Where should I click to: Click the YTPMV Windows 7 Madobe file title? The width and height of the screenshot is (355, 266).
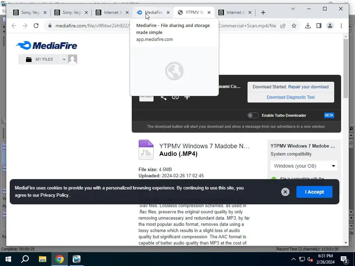pos(205,146)
